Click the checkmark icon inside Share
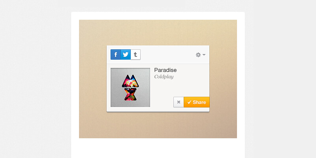Screen dimensions: 316x158 (x=189, y=102)
